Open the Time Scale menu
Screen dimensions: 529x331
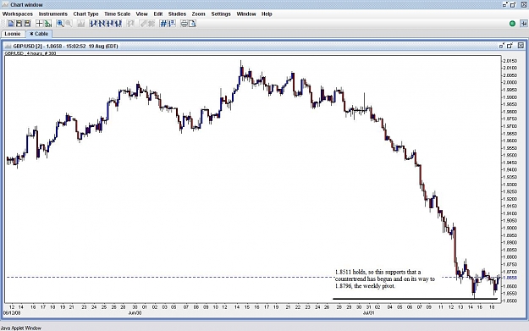pyautogui.click(x=117, y=14)
